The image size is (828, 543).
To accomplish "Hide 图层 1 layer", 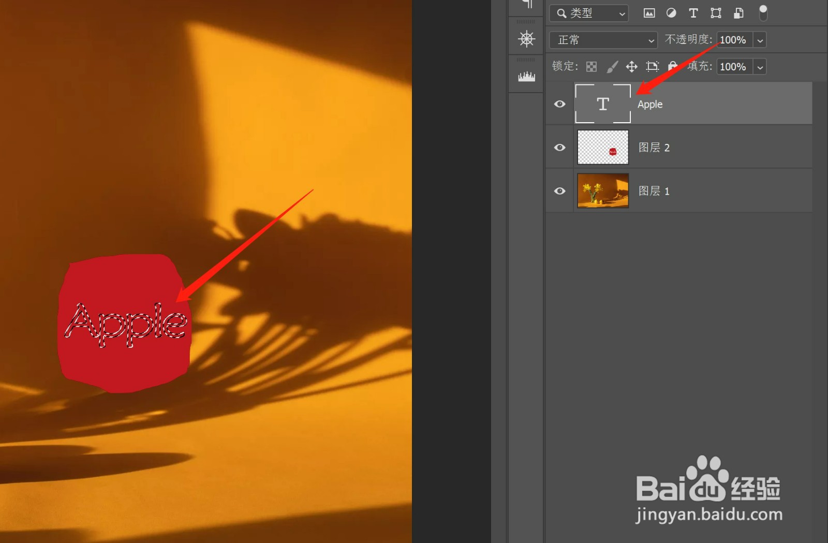I will coord(559,191).
